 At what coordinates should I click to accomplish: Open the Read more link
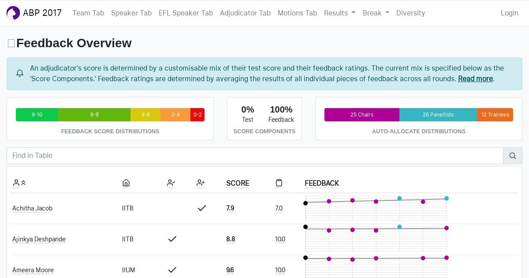[x=475, y=79]
